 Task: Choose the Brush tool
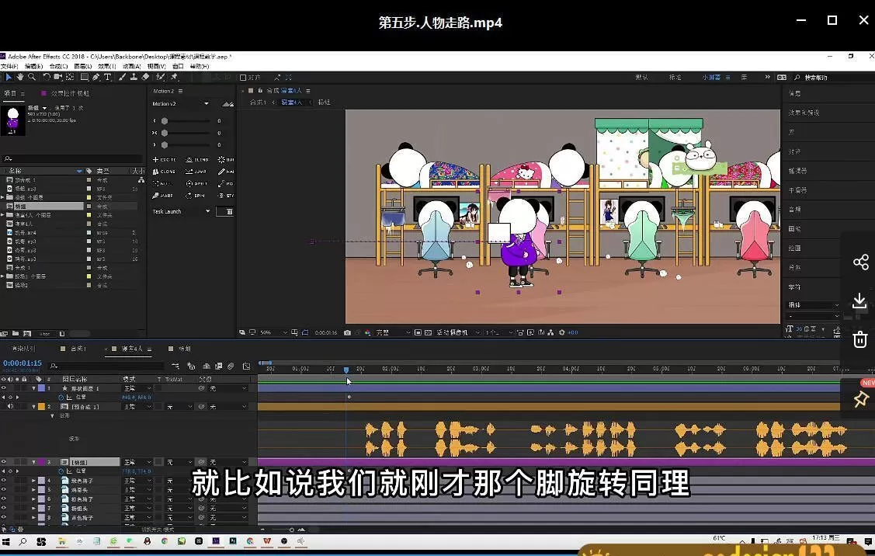click(x=122, y=77)
